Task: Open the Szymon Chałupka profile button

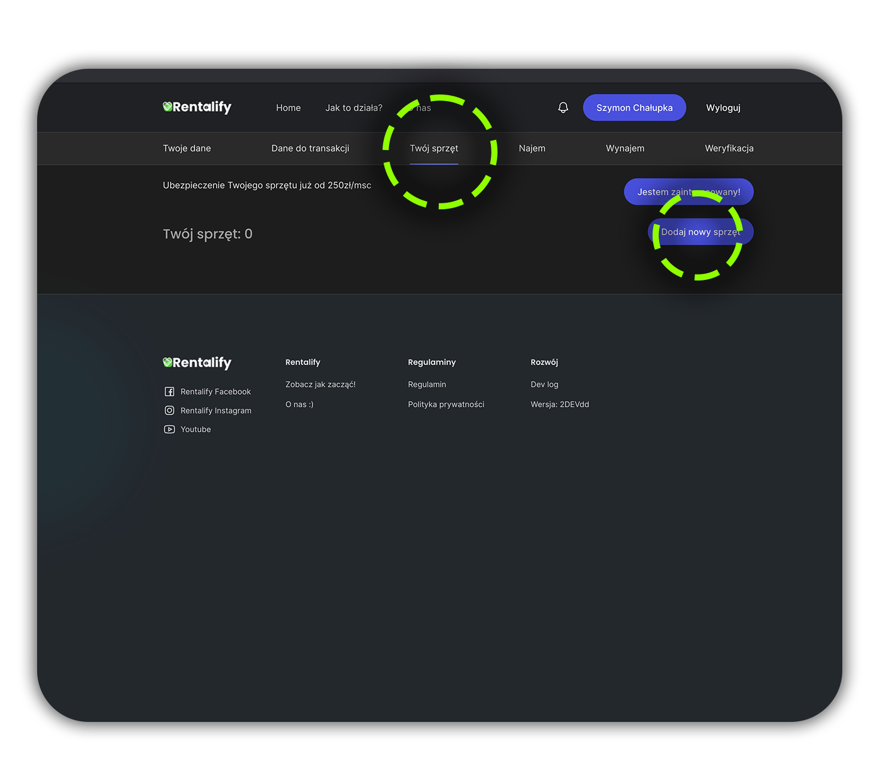Action: click(x=634, y=108)
